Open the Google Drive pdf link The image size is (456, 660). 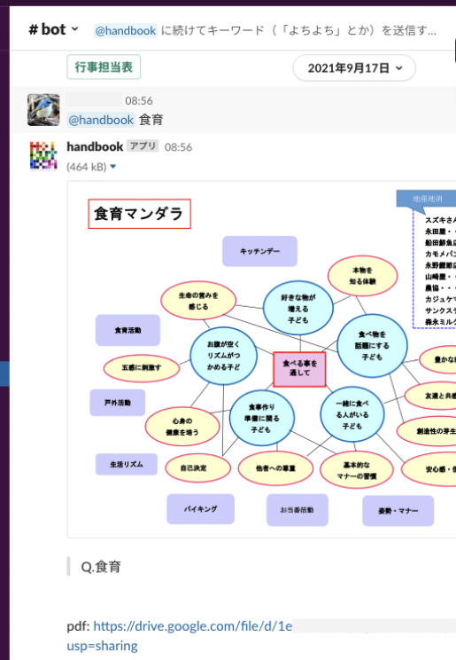point(192,626)
